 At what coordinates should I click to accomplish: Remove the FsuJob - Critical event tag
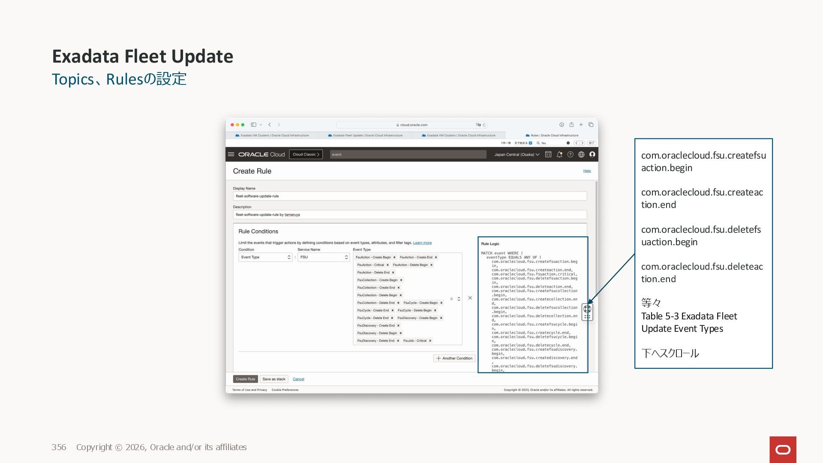pyautogui.click(x=430, y=341)
